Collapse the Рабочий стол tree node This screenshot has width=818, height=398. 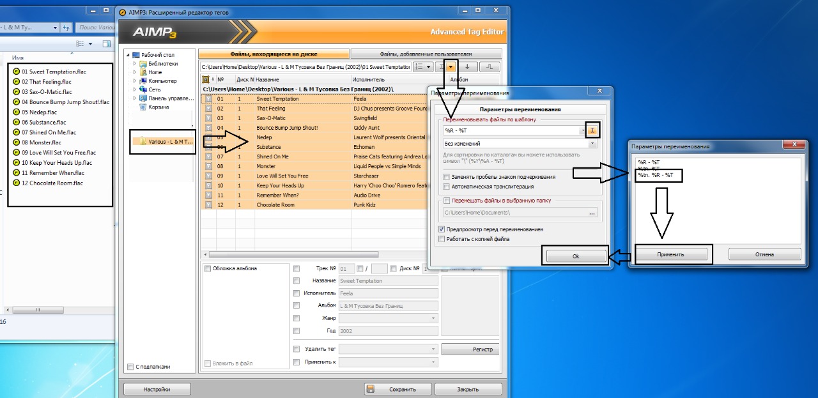[x=128, y=56]
